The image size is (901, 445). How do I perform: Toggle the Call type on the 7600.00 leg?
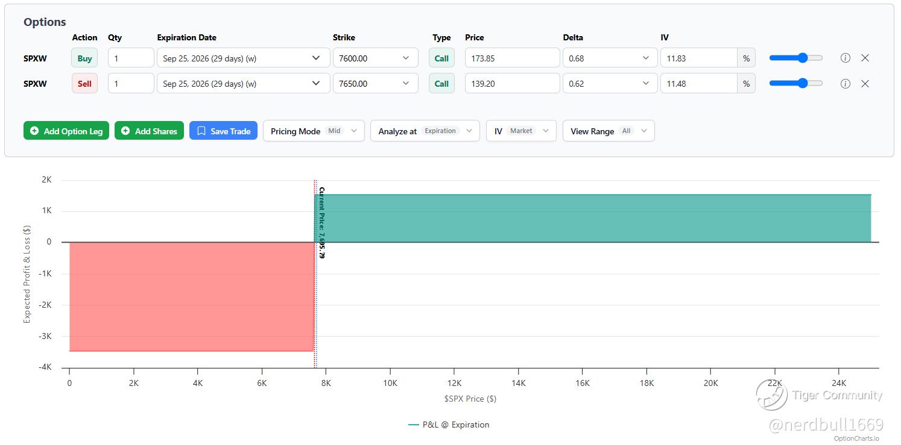(441, 58)
